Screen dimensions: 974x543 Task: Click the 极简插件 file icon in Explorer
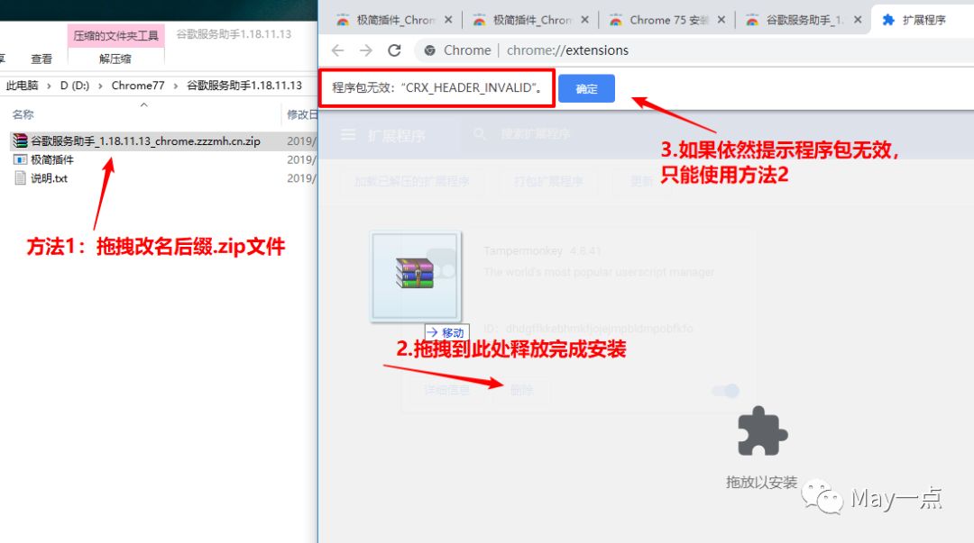point(20,159)
